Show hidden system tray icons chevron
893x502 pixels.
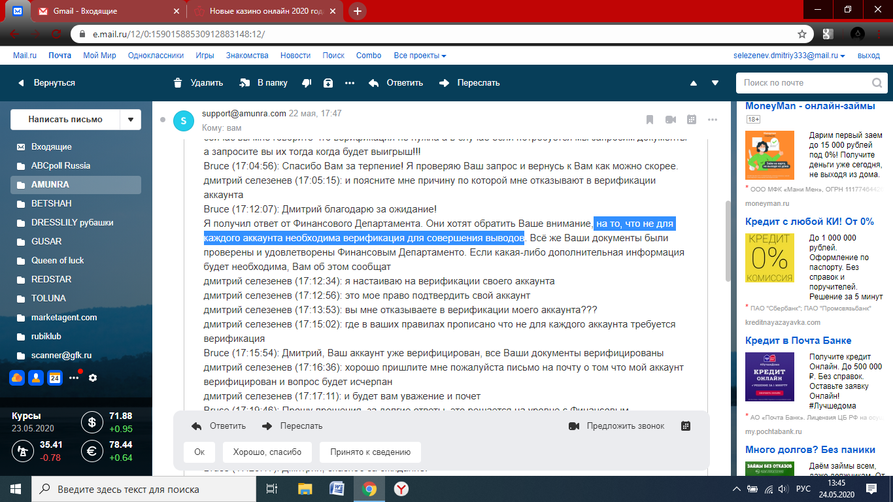pyautogui.click(x=737, y=489)
